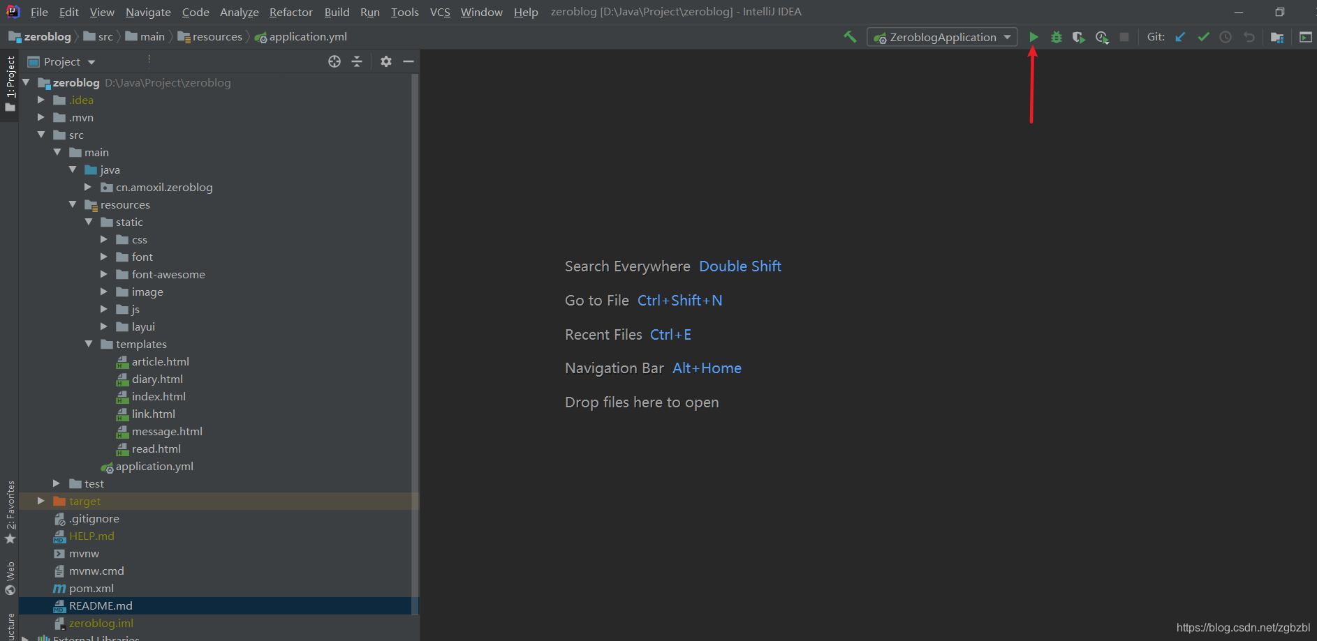Open Project Structure icon in toolbar
Image resolution: width=1317 pixels, height=641 pixels.
pos(1277,37)
